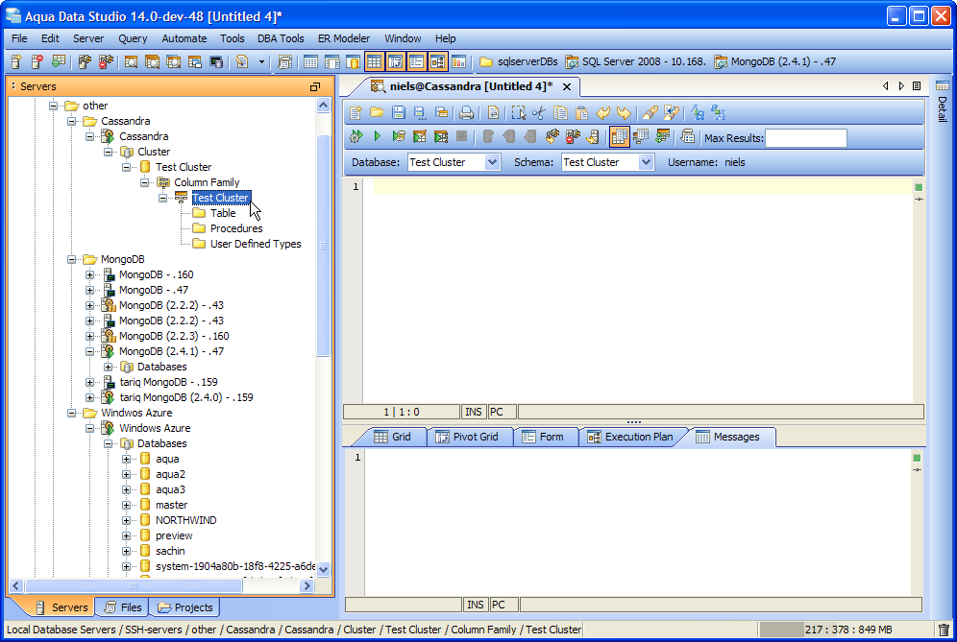Click the Open file folder icon in editor
The width and height of the screenshot is (957, 642).
[x=378, y=113]
